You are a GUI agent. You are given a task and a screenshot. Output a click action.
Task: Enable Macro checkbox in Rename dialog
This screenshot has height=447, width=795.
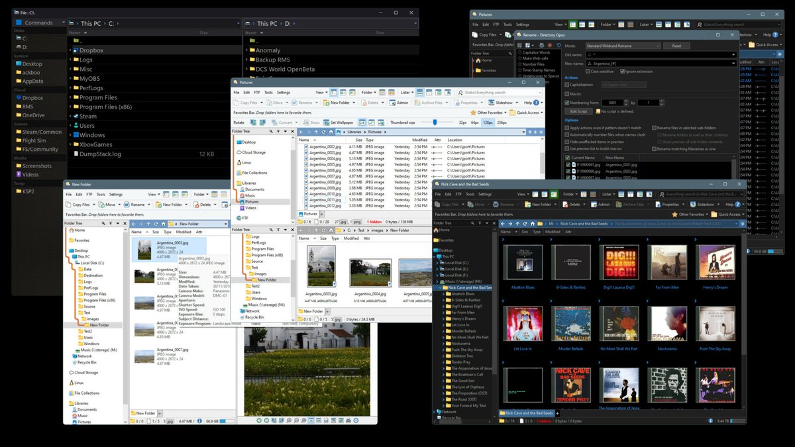tap(566, 94)
